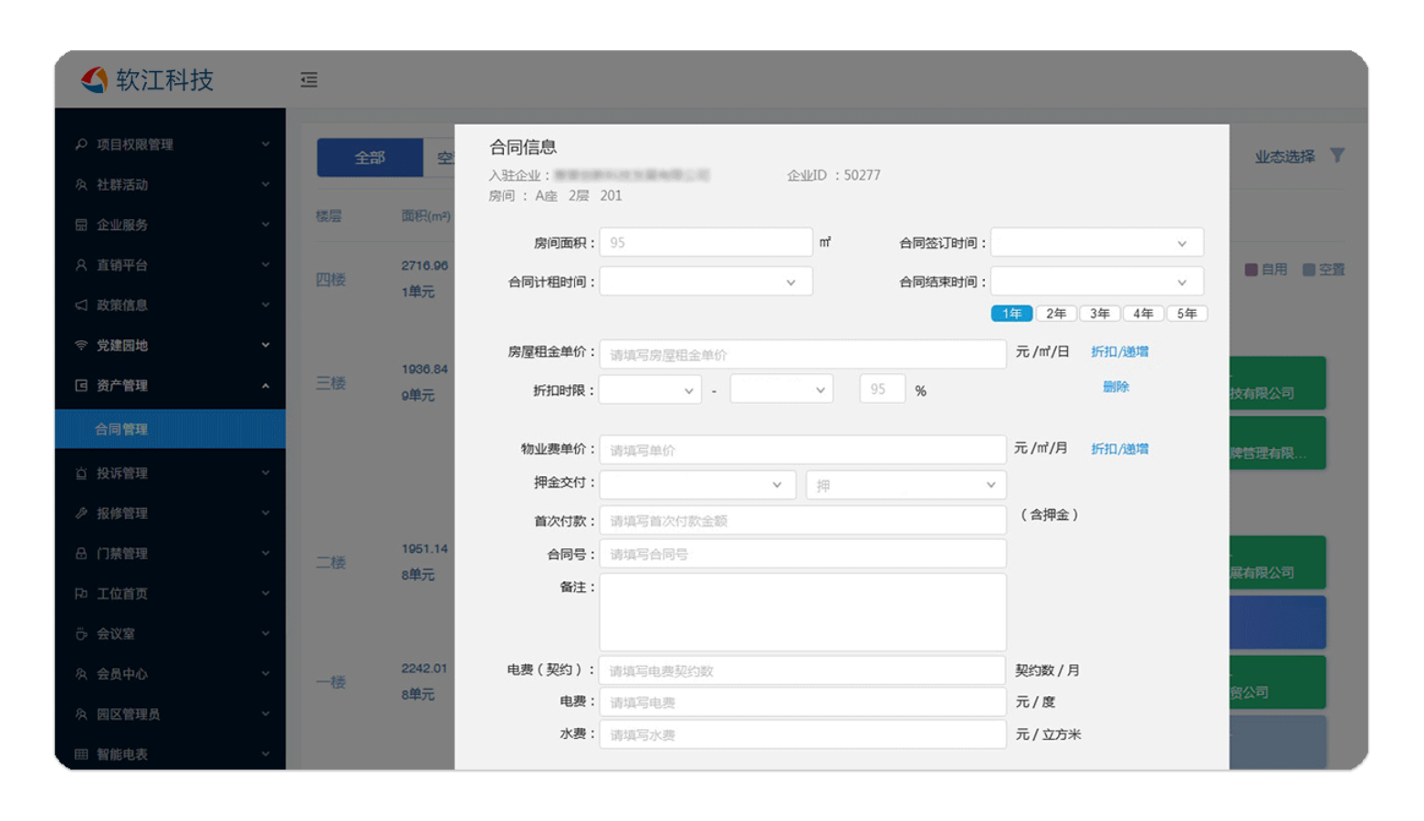The image size is (1424, 821).
Task: Select the 1年 contract duration option
Action: pyautogui.click(x=1011, y=314)
